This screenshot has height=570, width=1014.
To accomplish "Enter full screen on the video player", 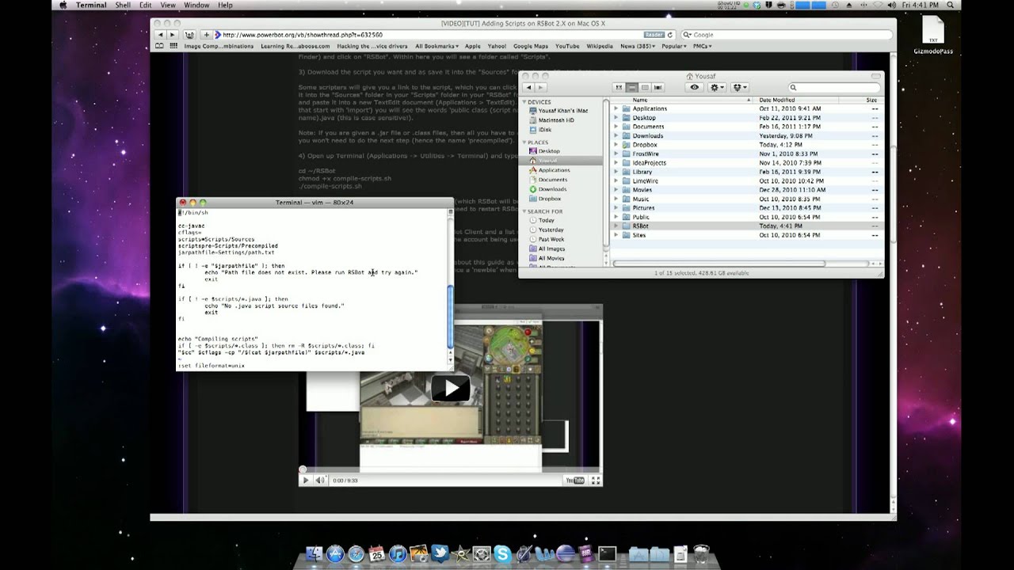I will [596, 480].
